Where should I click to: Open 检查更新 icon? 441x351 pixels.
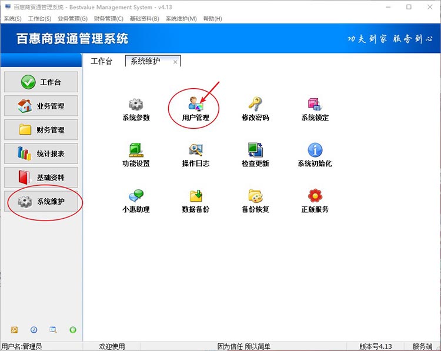tap(255, 149)
